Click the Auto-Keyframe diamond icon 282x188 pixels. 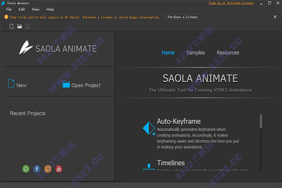(x=149, y=128)
